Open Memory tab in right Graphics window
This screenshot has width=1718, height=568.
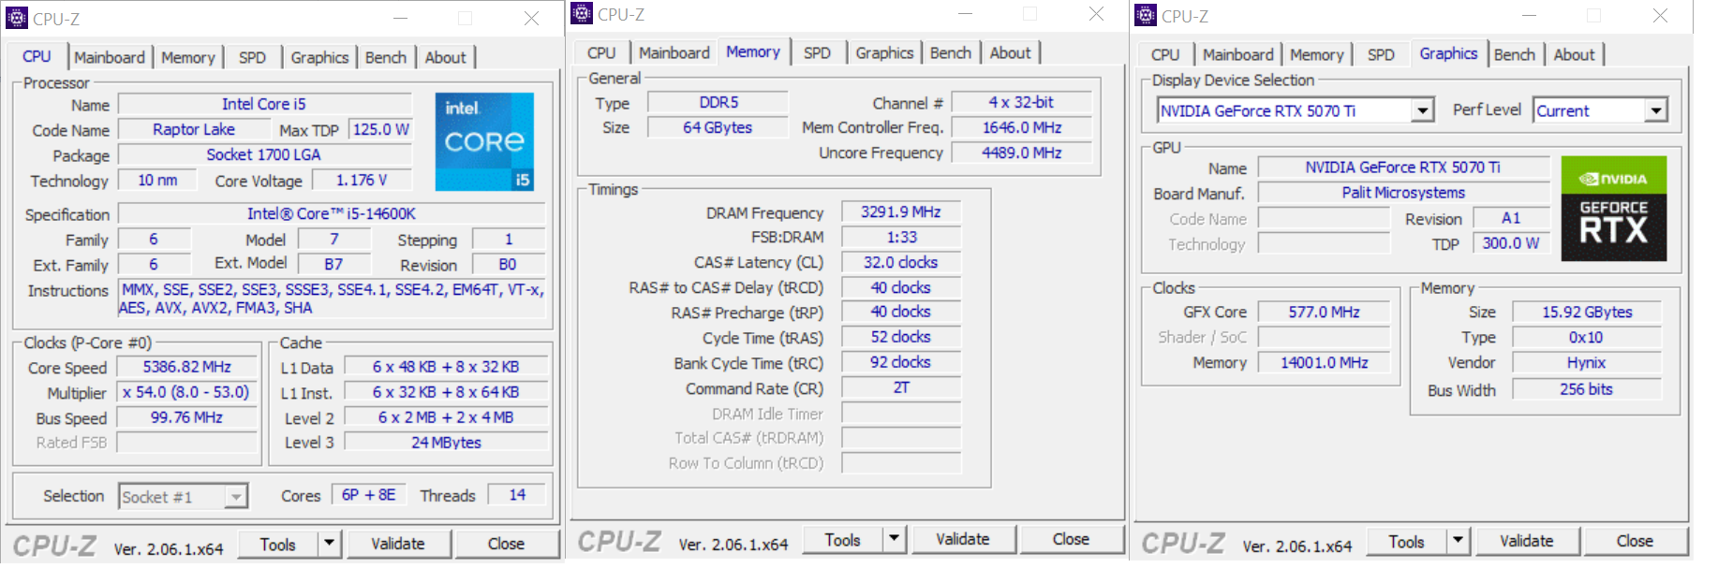click(1316, 54)
